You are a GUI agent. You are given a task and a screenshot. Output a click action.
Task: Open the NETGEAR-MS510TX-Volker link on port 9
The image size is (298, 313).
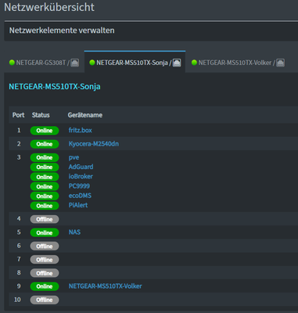[105, 286]
